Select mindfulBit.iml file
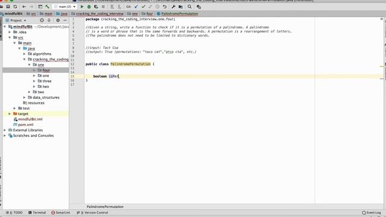The image size is (386, 217). click(30, 119)
